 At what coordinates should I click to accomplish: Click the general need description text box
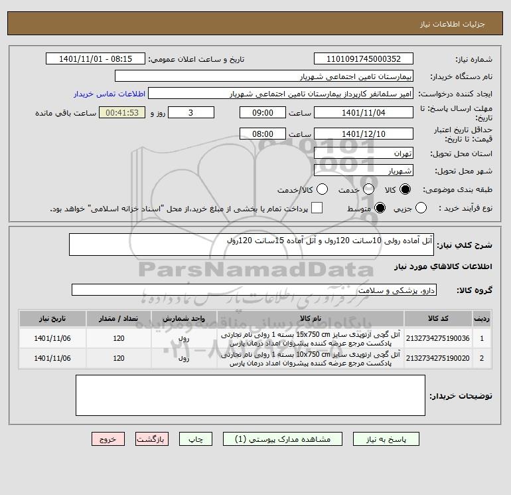(x=252, y=245)
